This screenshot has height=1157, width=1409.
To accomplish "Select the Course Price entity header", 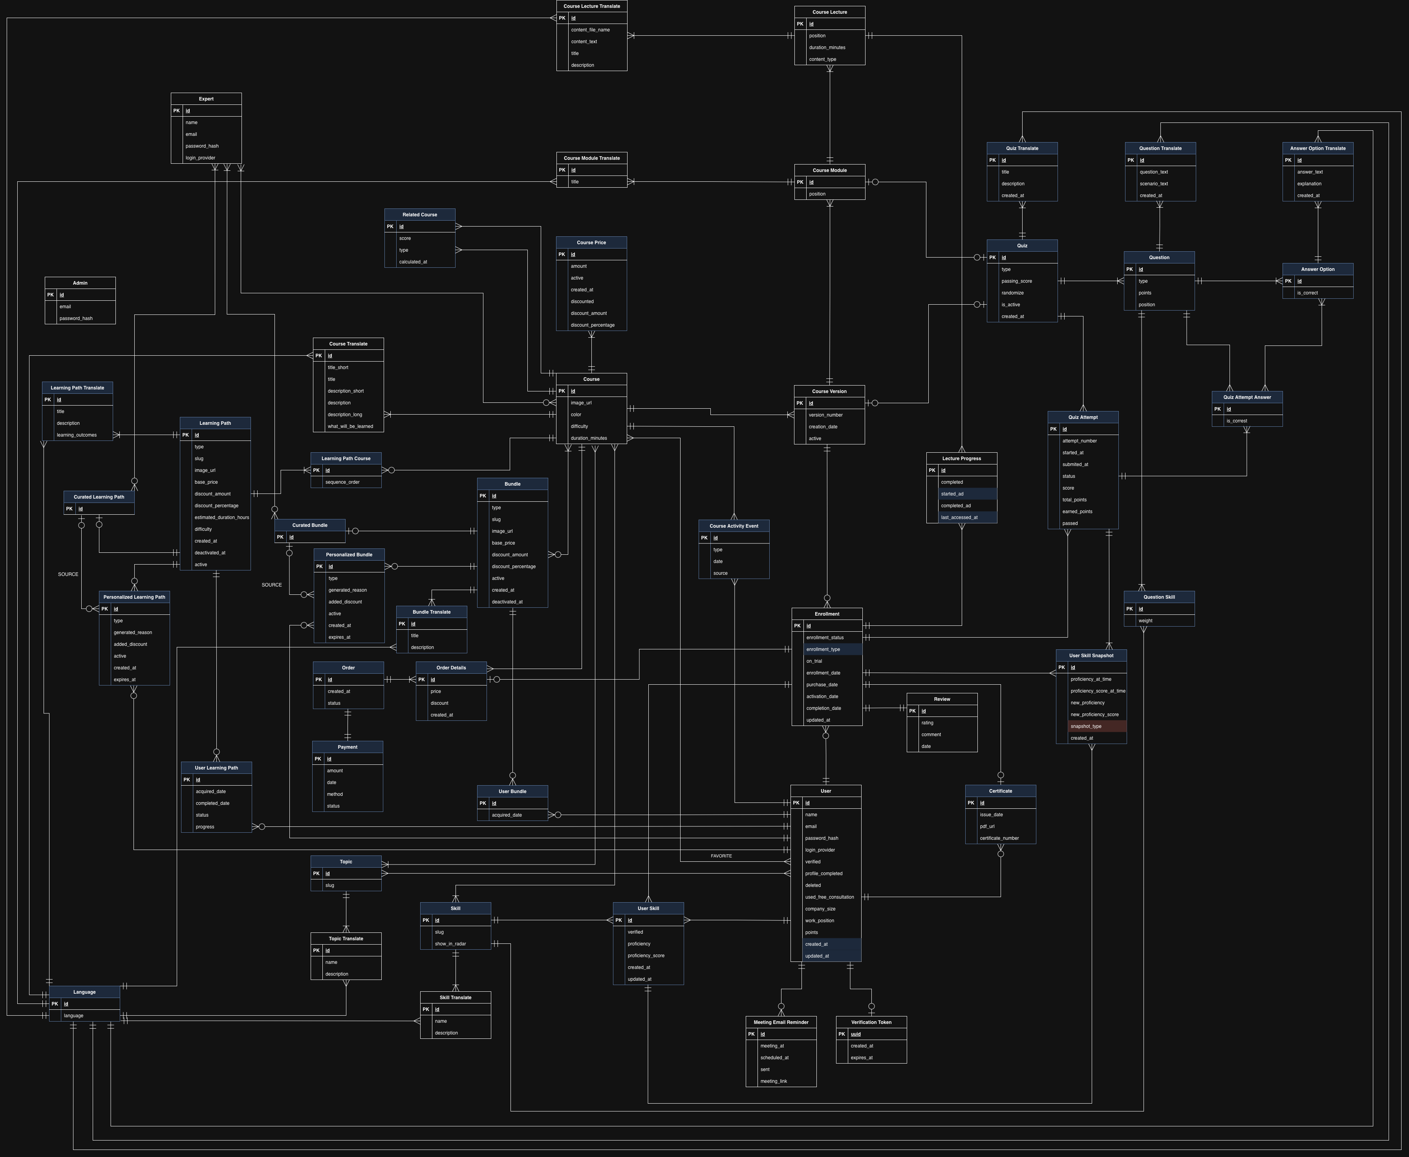I will (591, 243).
